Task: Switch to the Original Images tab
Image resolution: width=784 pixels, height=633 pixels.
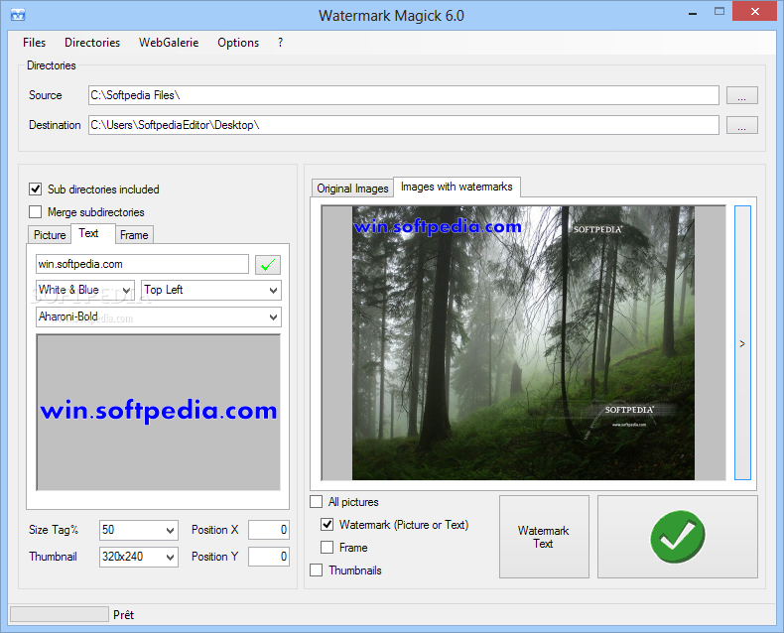Action: click(x=352, y=189)
